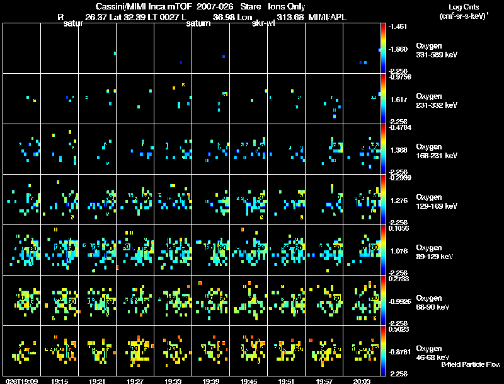Screen dimensions: 504x384
Task: Click the color bar beside Oxygen 331-589 keV
Action: (384, 48)
